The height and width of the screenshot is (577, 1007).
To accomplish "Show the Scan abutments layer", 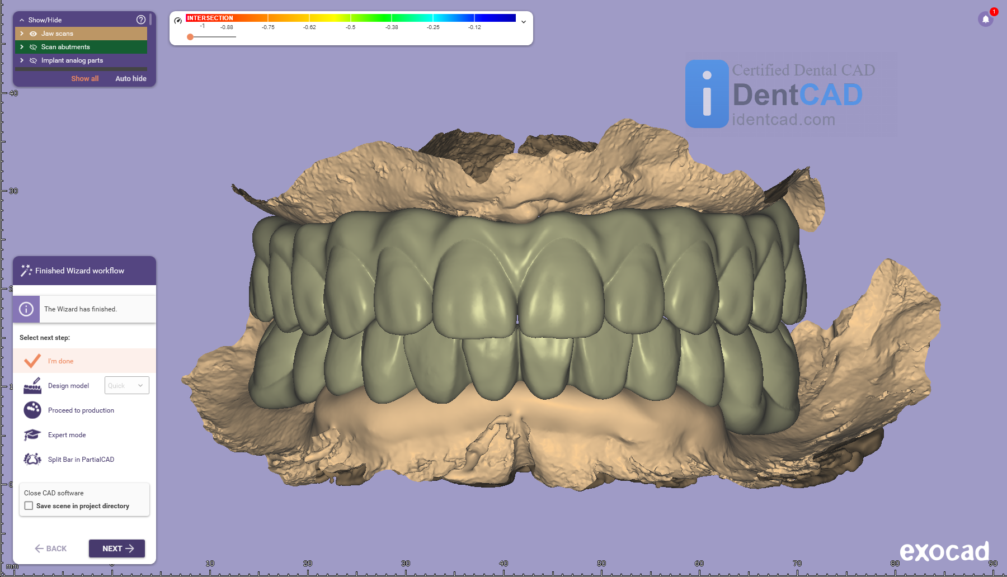I will tap(33, 47).
